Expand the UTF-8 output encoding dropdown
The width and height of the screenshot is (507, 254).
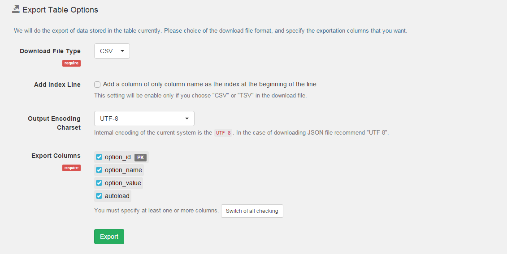point(144,119)
